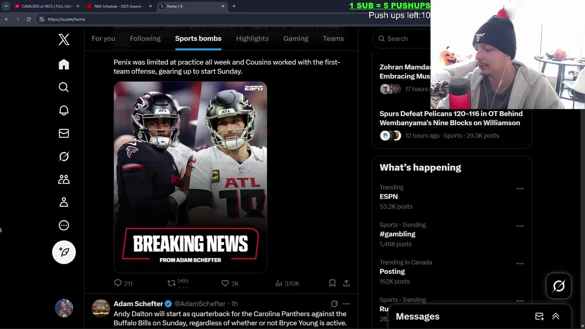Close the Home / X browser tab
The height and width of the screenshot is (329, 585).
click(x=223, y=6)
